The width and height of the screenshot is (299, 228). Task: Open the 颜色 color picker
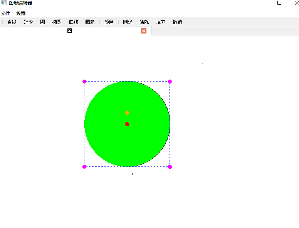click(x=109, y=22)
